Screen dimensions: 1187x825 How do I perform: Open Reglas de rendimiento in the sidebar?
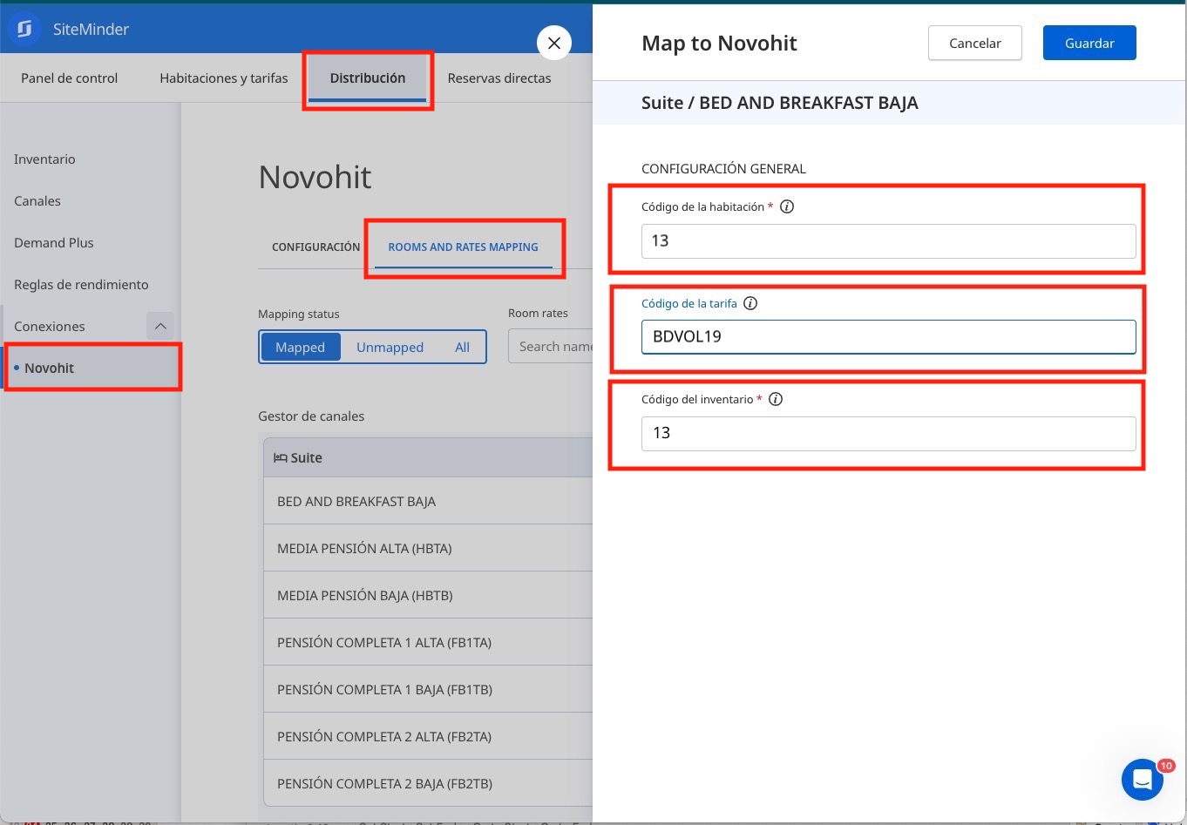(81, 284)
